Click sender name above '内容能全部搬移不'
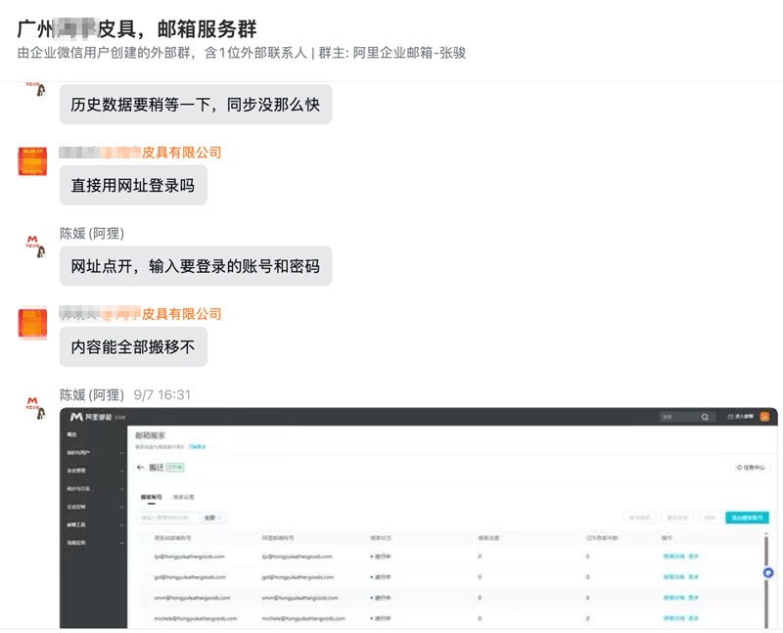This screenshot has width=783, height=633. pos(140,314)
